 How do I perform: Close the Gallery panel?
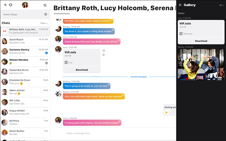[x=180, y=5]
